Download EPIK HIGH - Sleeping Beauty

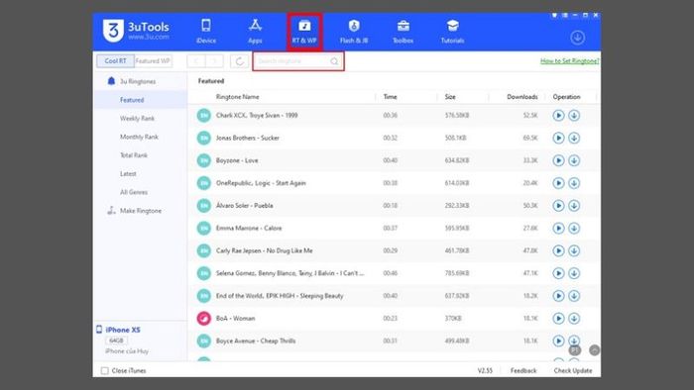click(574, 296)
